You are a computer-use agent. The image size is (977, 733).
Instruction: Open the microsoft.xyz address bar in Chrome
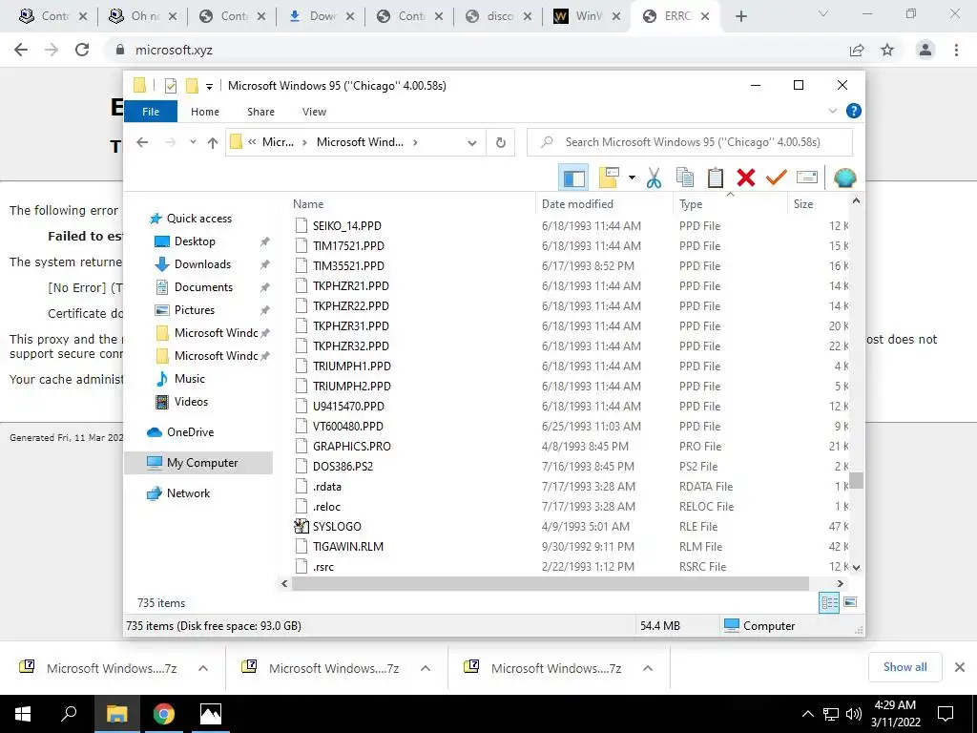click(473, 50)
